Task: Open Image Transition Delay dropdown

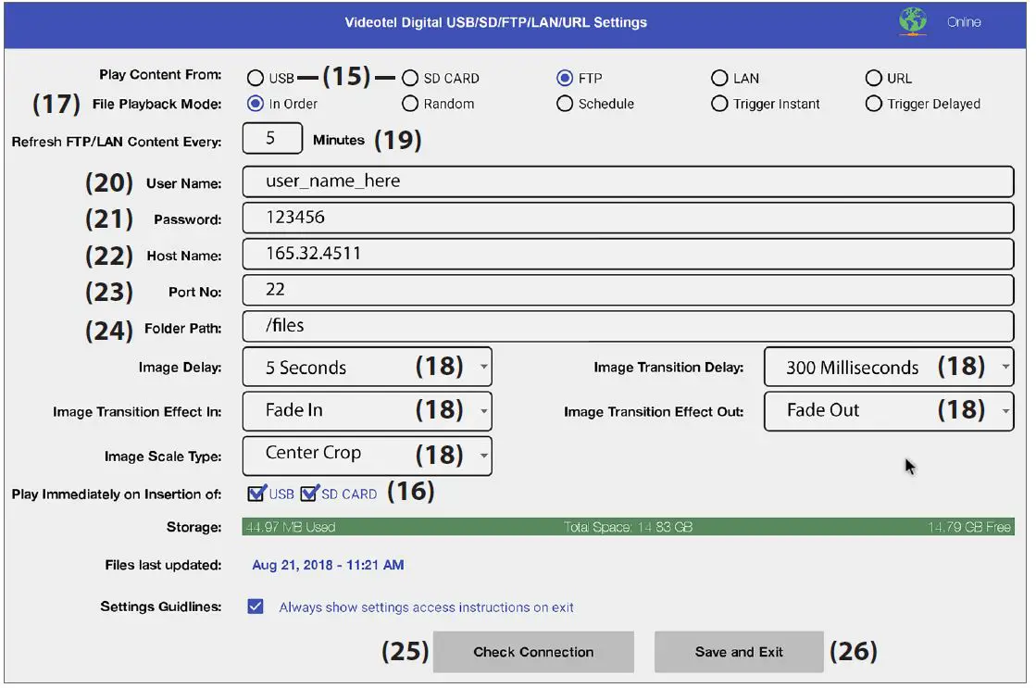Action: pos(888,368)
